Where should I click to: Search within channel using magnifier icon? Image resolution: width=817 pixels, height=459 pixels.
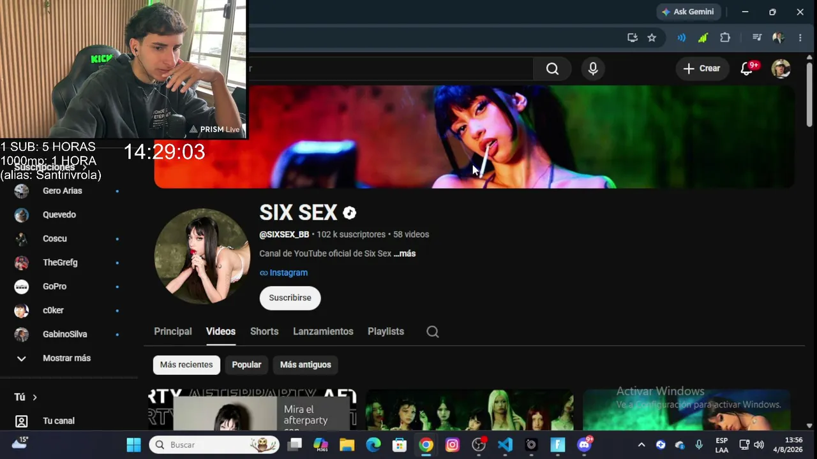(x=433, y=331)
